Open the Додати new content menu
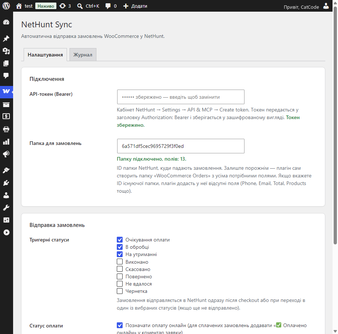This screenshot has height=334, width=338. [x=135, y=6]
